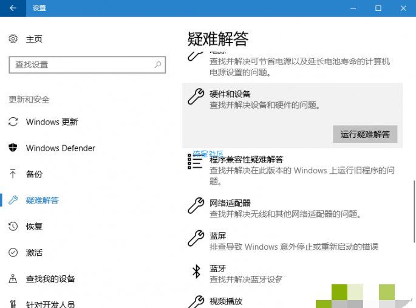
Task: Select 程序兼容性疑难解答 item
Action: click(x=247, y=159)
